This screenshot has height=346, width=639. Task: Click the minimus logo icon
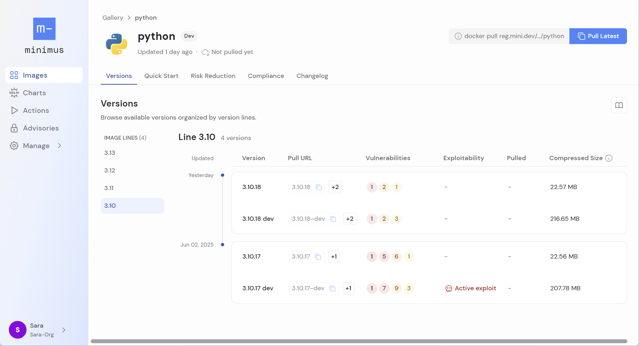tap(44, 29)
